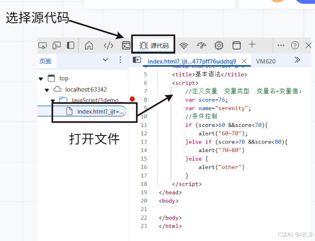This screenshot has height=241, width=315.
Task: Open the DevTools help question icon
Action: (x=295, y=45)
